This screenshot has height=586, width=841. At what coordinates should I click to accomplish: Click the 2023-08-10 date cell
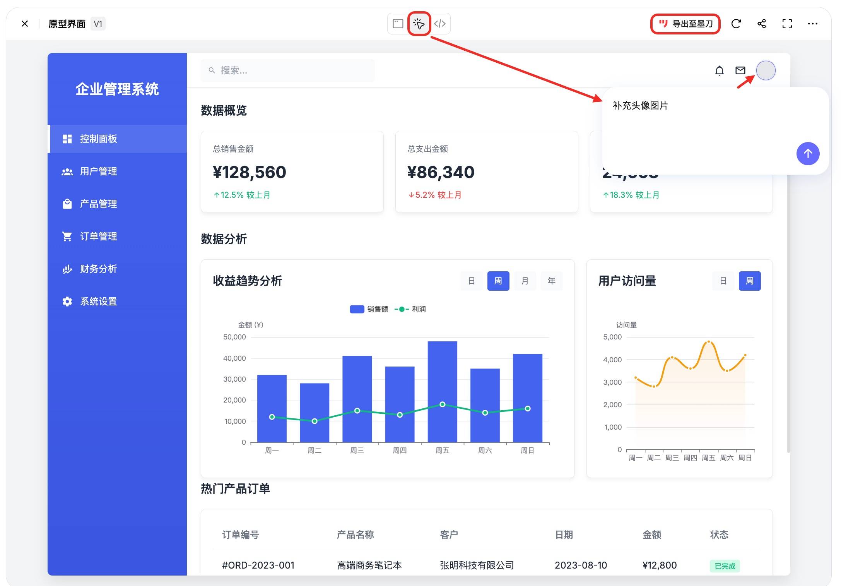coord(581,565)
